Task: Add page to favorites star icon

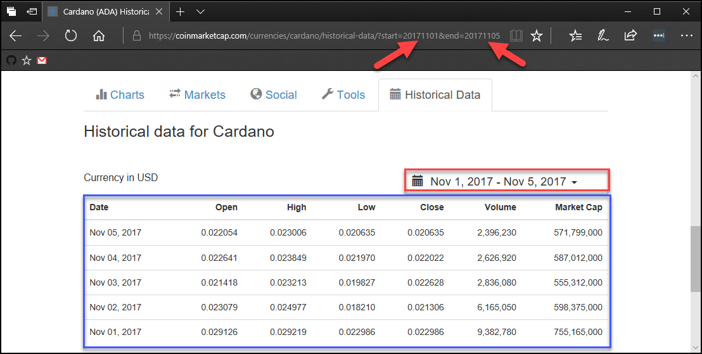Action: [537, 36]
